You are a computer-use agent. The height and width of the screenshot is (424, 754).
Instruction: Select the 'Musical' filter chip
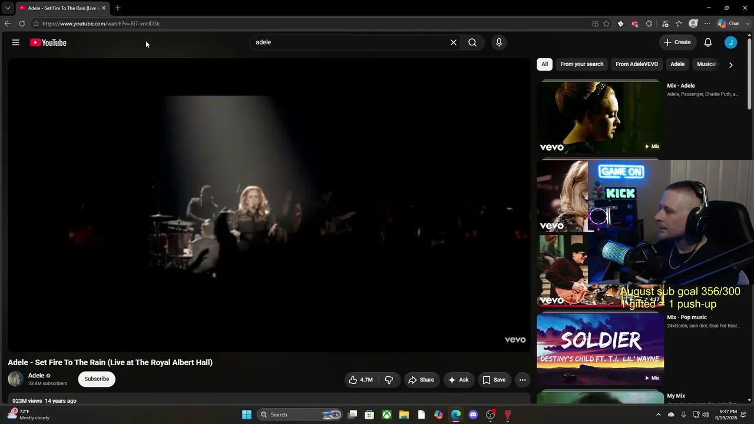coord(706,64)
